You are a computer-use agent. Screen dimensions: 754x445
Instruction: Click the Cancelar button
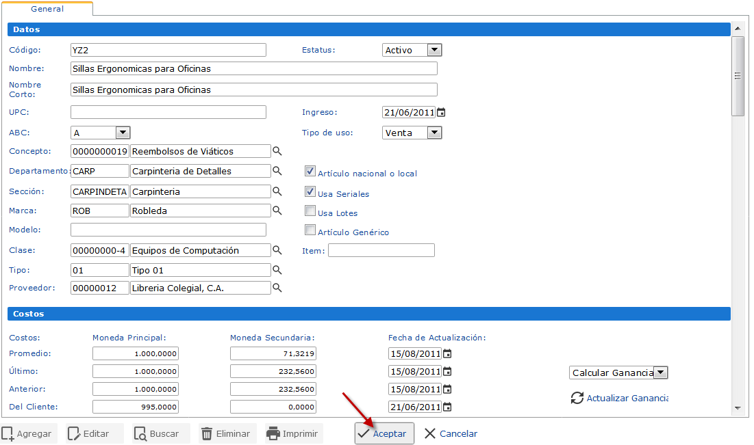[451, 433]
